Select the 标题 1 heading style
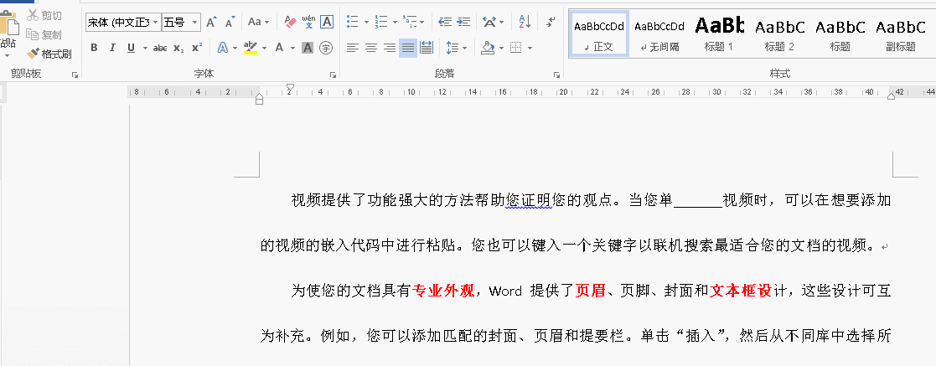The image size is (936, 366). click(719, 34)
